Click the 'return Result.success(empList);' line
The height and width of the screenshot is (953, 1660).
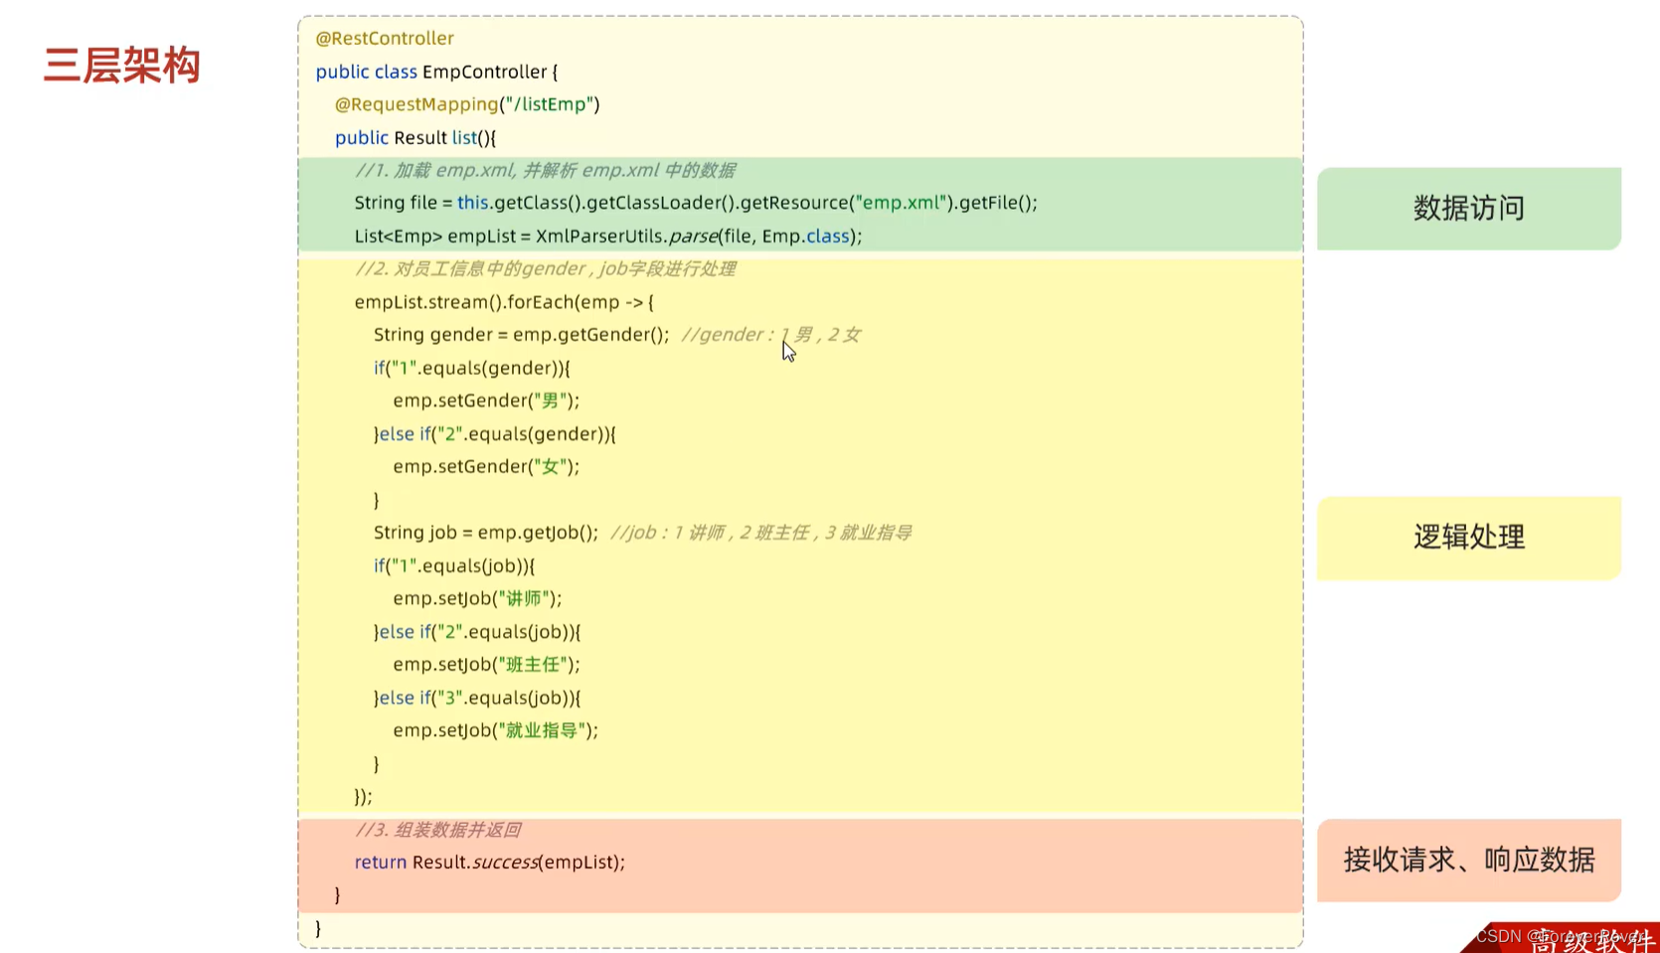click(490, 863)
